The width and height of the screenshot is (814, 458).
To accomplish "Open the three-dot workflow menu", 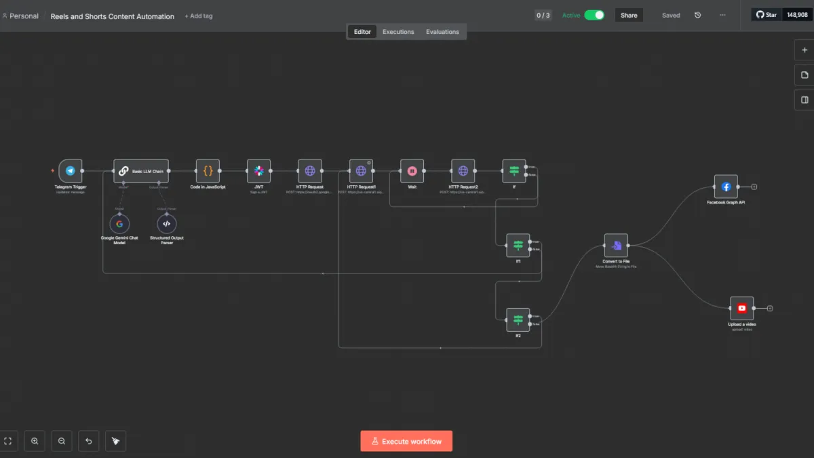I will click(722, 15).
